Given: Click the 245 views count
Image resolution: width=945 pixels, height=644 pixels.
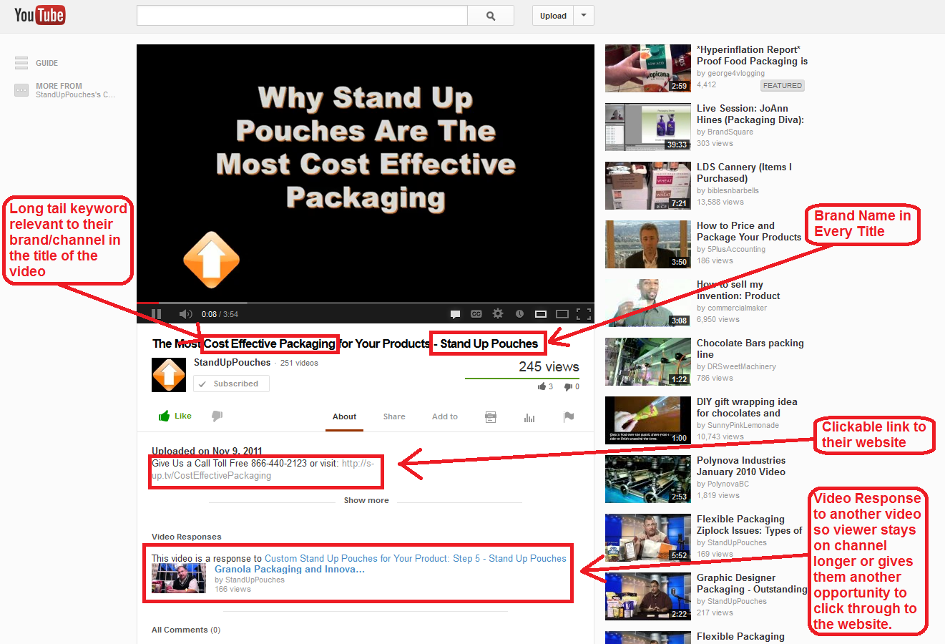Looking at the screenshot, I should click(549, 366).
